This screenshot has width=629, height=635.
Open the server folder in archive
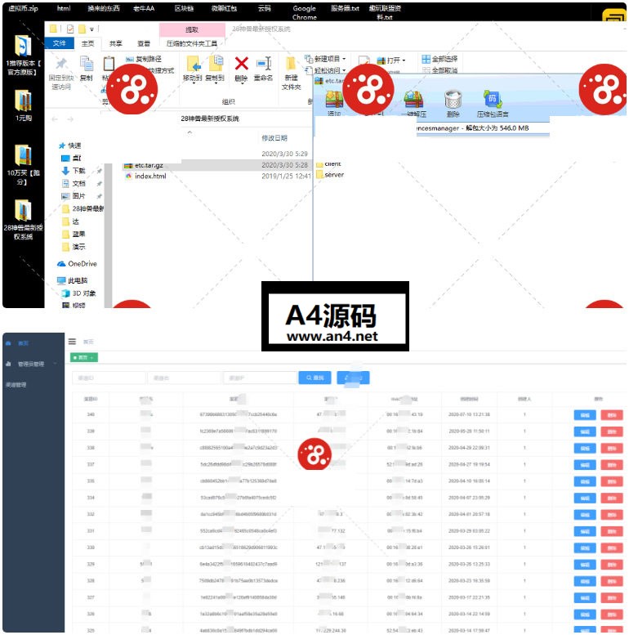[333, 175]
